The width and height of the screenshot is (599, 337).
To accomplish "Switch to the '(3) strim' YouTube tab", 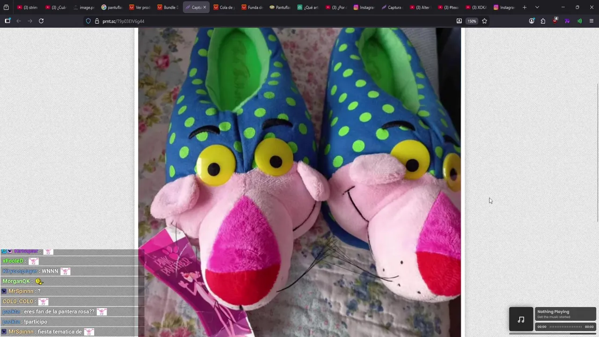I will coord(28,7).
